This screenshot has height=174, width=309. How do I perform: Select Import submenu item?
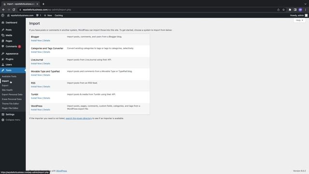5,81
